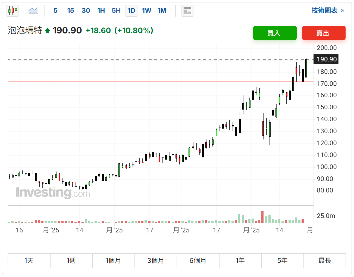Select the 1天 range tab
354x277 pixels.
tap(29, 261)
